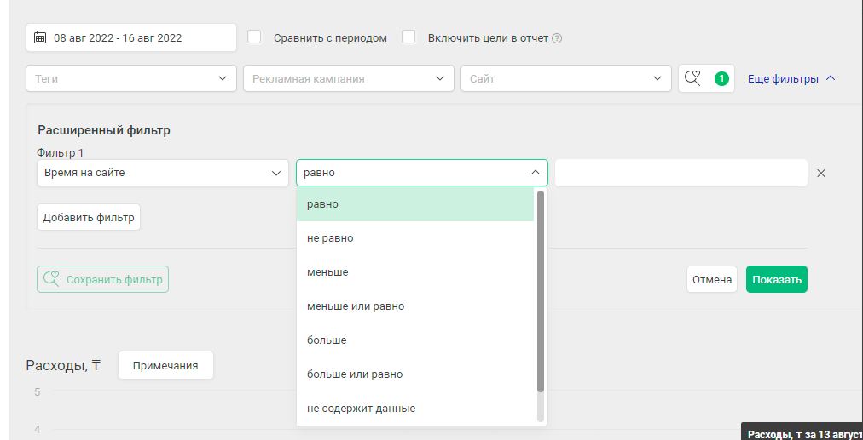The width and height of the screenshot is (863, 440).
Task: Pick the не содержит данные option
Action: click(x=415, y=409)
